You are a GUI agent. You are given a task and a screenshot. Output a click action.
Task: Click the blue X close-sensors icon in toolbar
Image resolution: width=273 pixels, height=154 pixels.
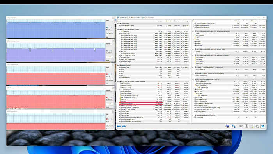263,126
